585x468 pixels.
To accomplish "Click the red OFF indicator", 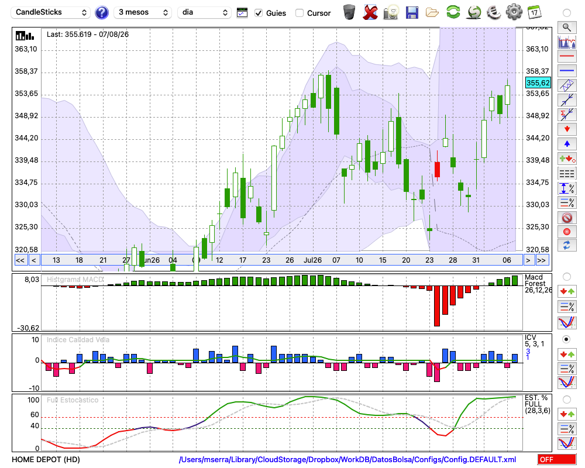I will [x=557, y=459].
